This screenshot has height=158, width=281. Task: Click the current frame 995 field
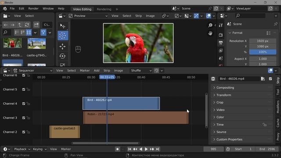coord(213,149)
